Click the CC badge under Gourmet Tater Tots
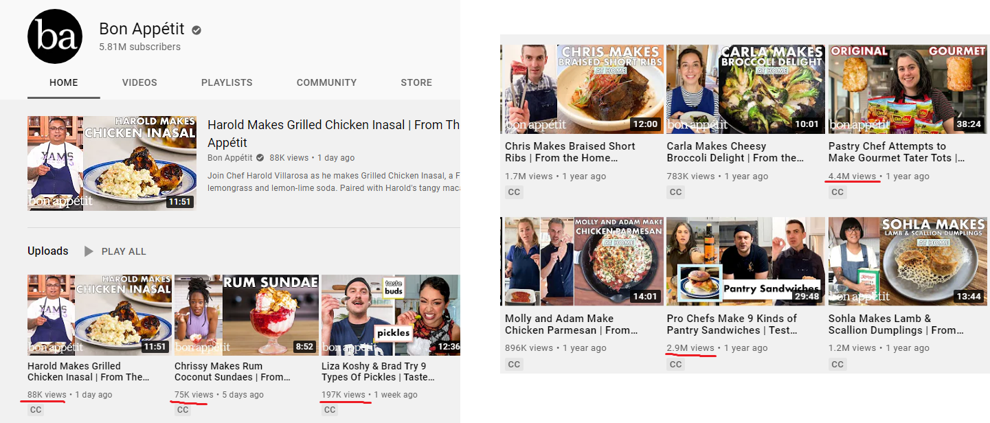Image resolution: width=990 pixels, height=423 pixels. click(837, 192)
